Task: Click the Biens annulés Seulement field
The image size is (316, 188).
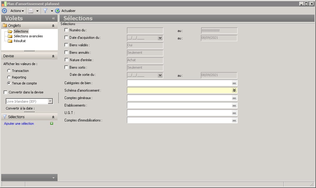Action: (145, 53)
